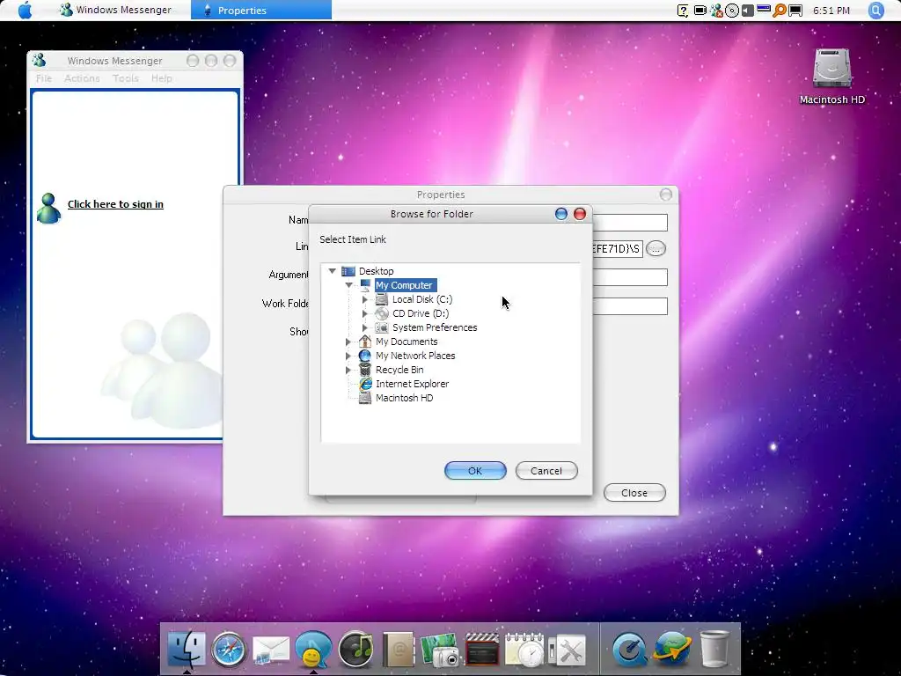Open the Mail envelope dock icon

click(x=271, y=650)
